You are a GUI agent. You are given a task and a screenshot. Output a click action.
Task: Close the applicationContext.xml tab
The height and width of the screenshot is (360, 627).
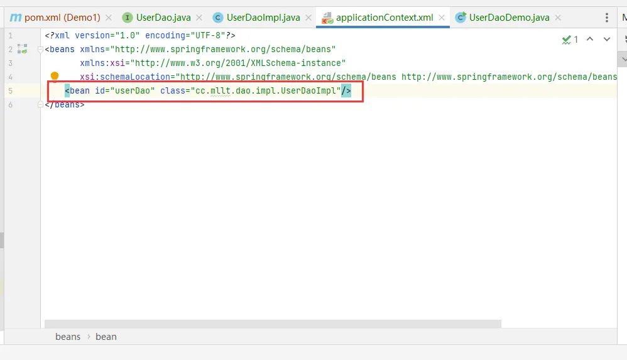point(442,18)
